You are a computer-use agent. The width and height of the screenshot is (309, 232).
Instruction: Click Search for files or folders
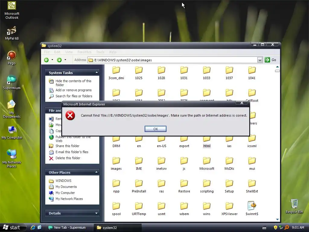74,96
